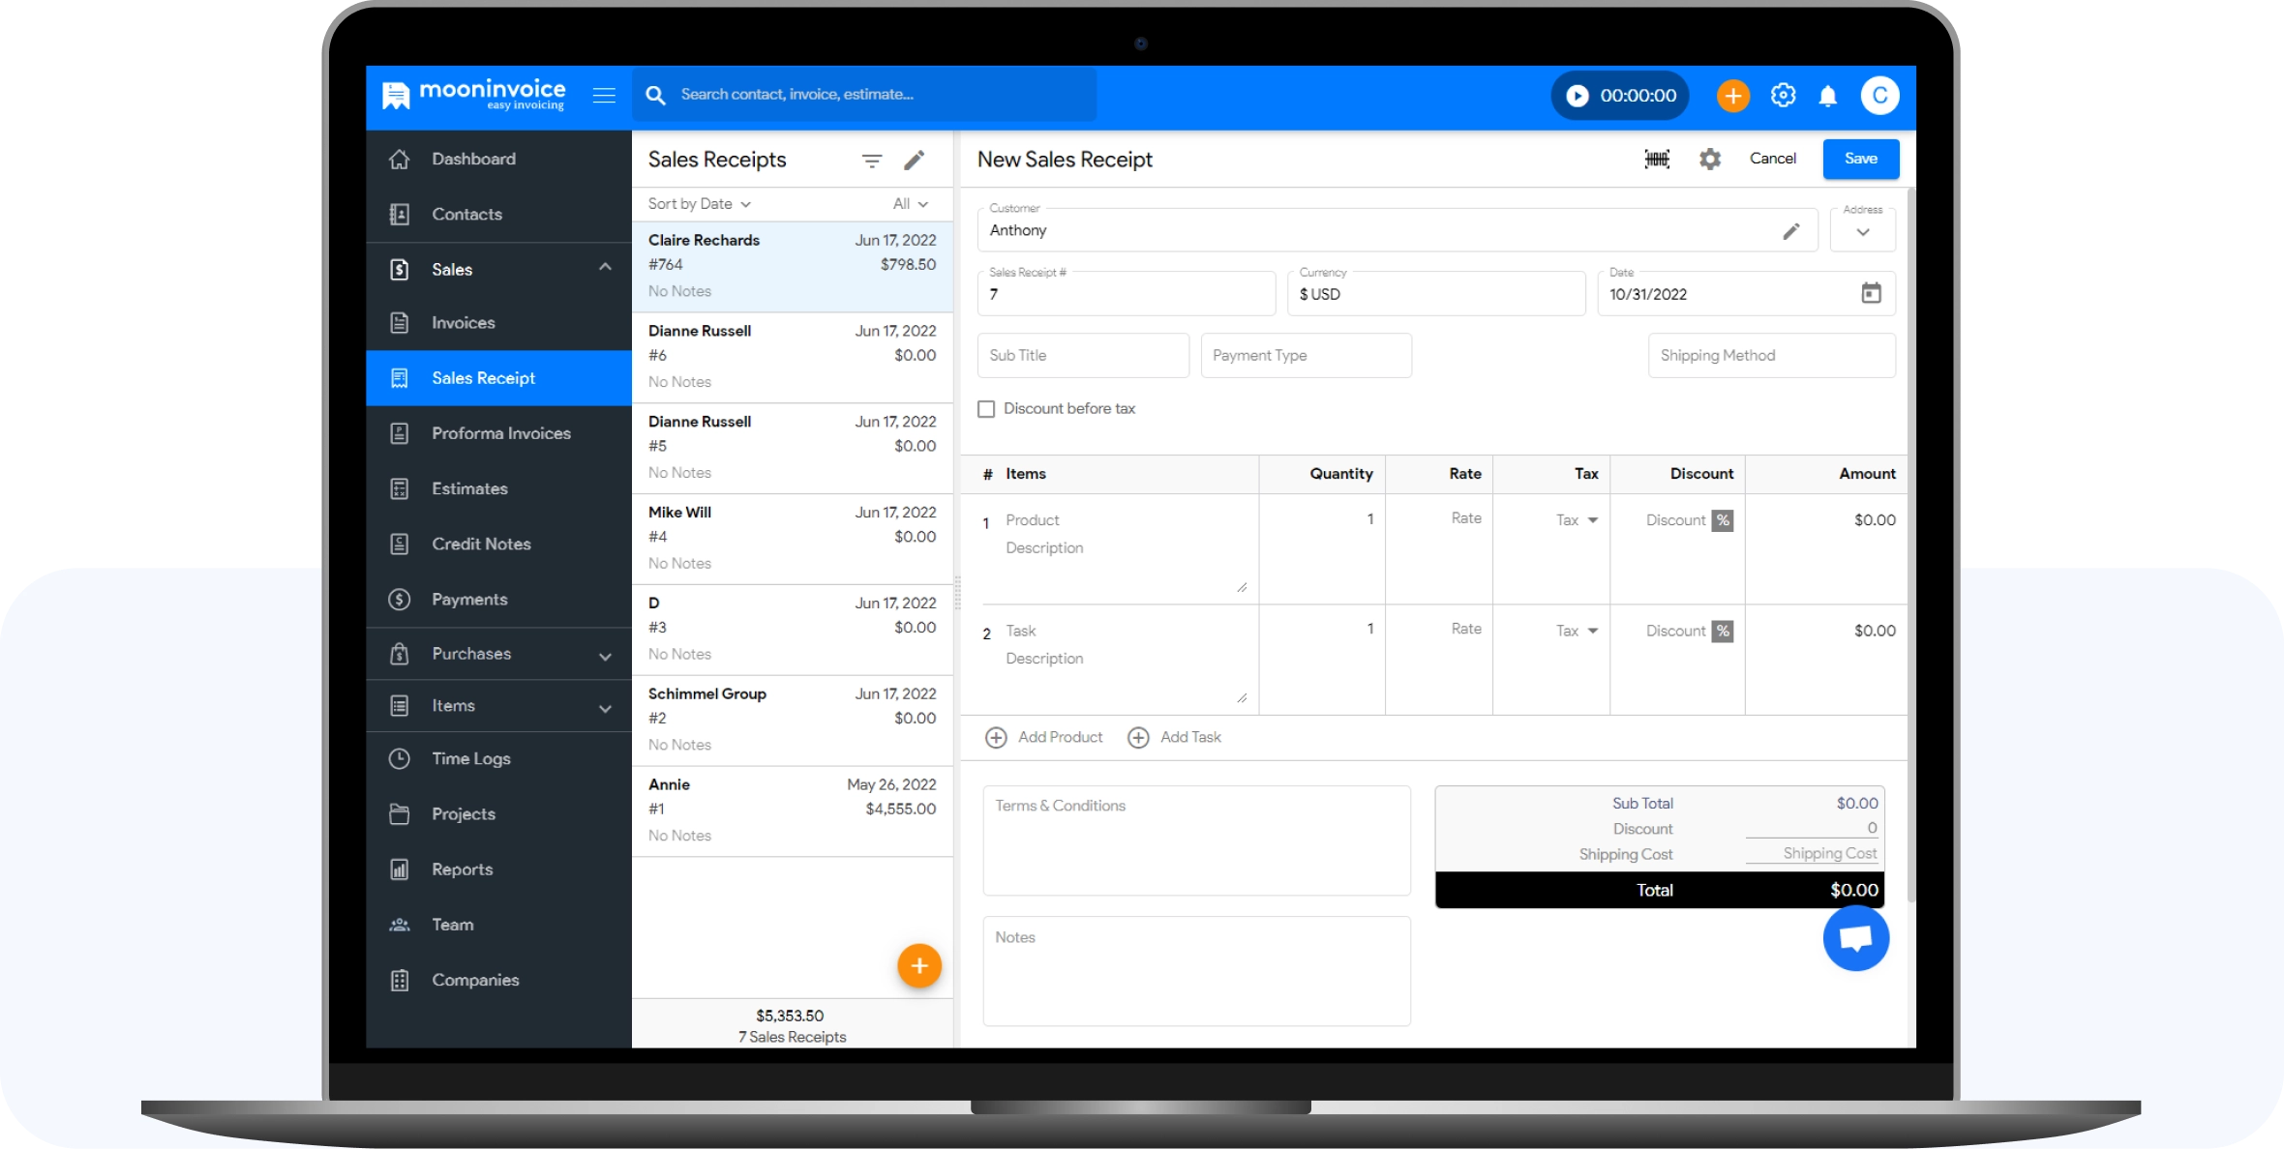Toggle percent discount type on Product row

pyautogui.click(x=1723, y=520)
